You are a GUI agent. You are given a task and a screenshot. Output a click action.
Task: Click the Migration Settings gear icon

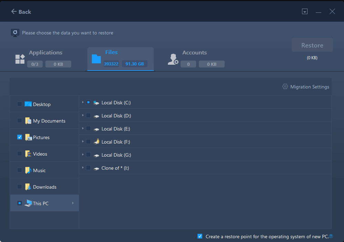tap(285, 86)
